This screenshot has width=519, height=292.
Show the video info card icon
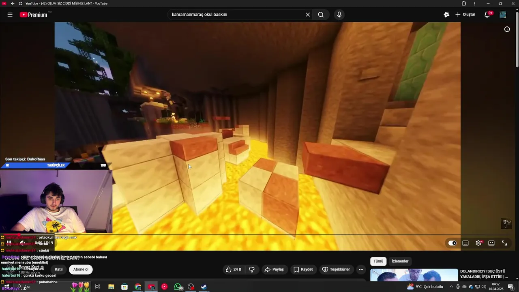507,29
